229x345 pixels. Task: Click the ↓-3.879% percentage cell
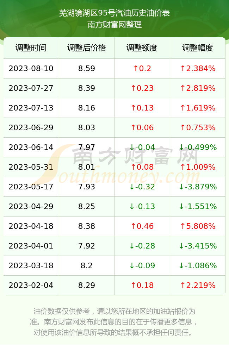coord(198,187)
